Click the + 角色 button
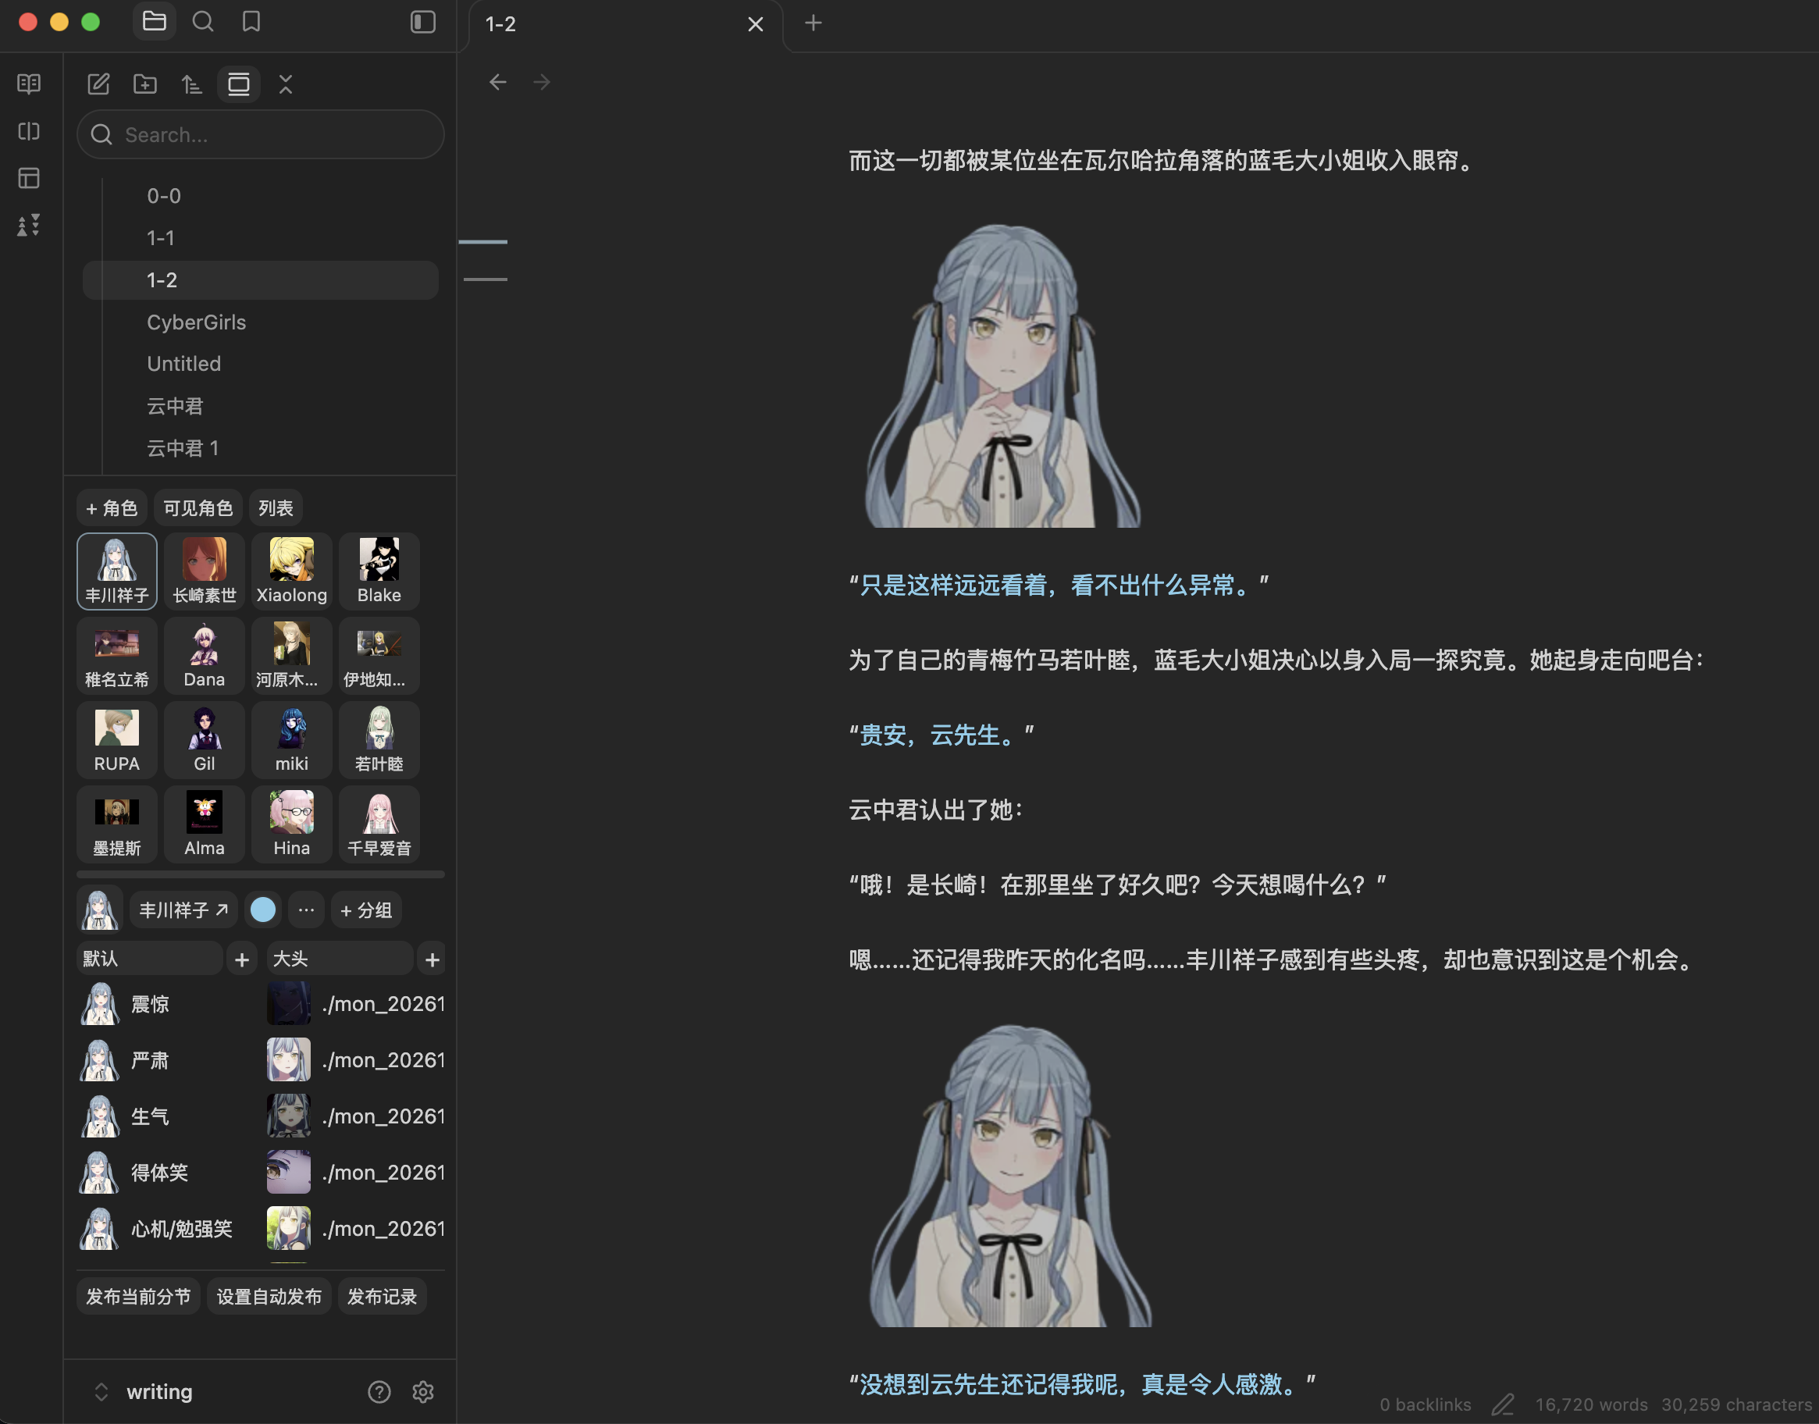The height and width of the screenshot is (1424, 1819). (112, 507)
